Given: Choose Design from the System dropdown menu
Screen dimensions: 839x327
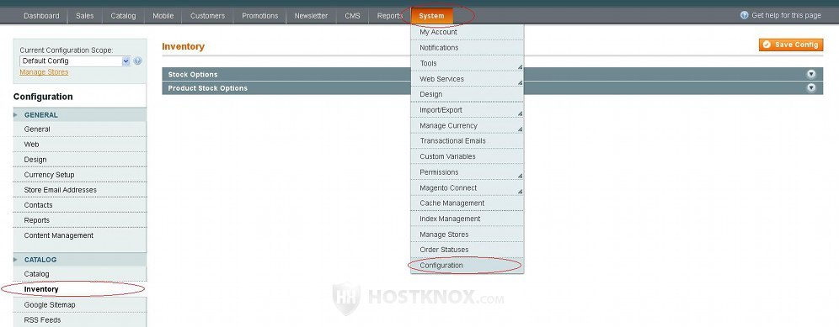Looking at the screenshot, I should [x=468, y=95].
